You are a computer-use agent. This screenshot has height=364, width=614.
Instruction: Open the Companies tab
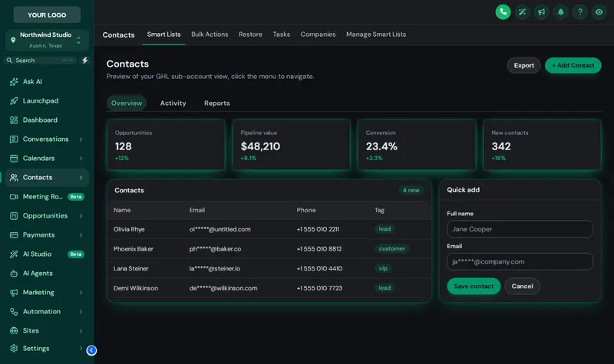318,34
